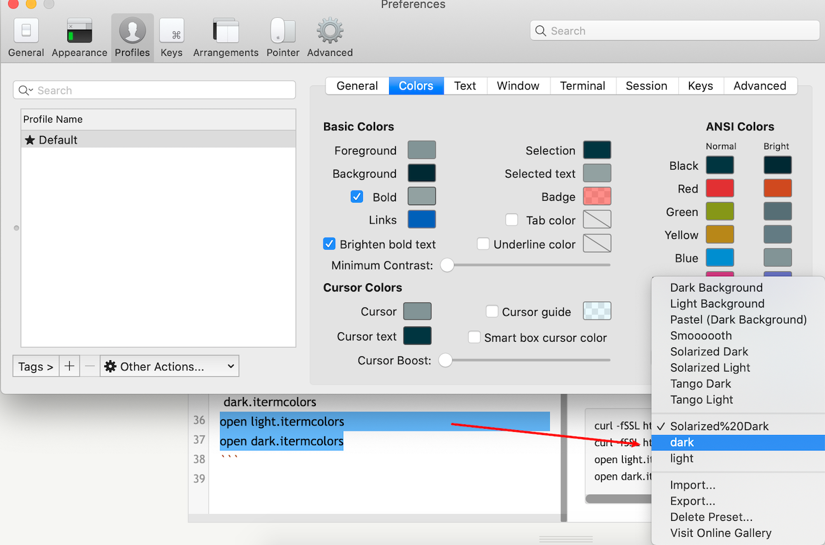Click the ANSI Green normal swatch

tap(719, 211)
